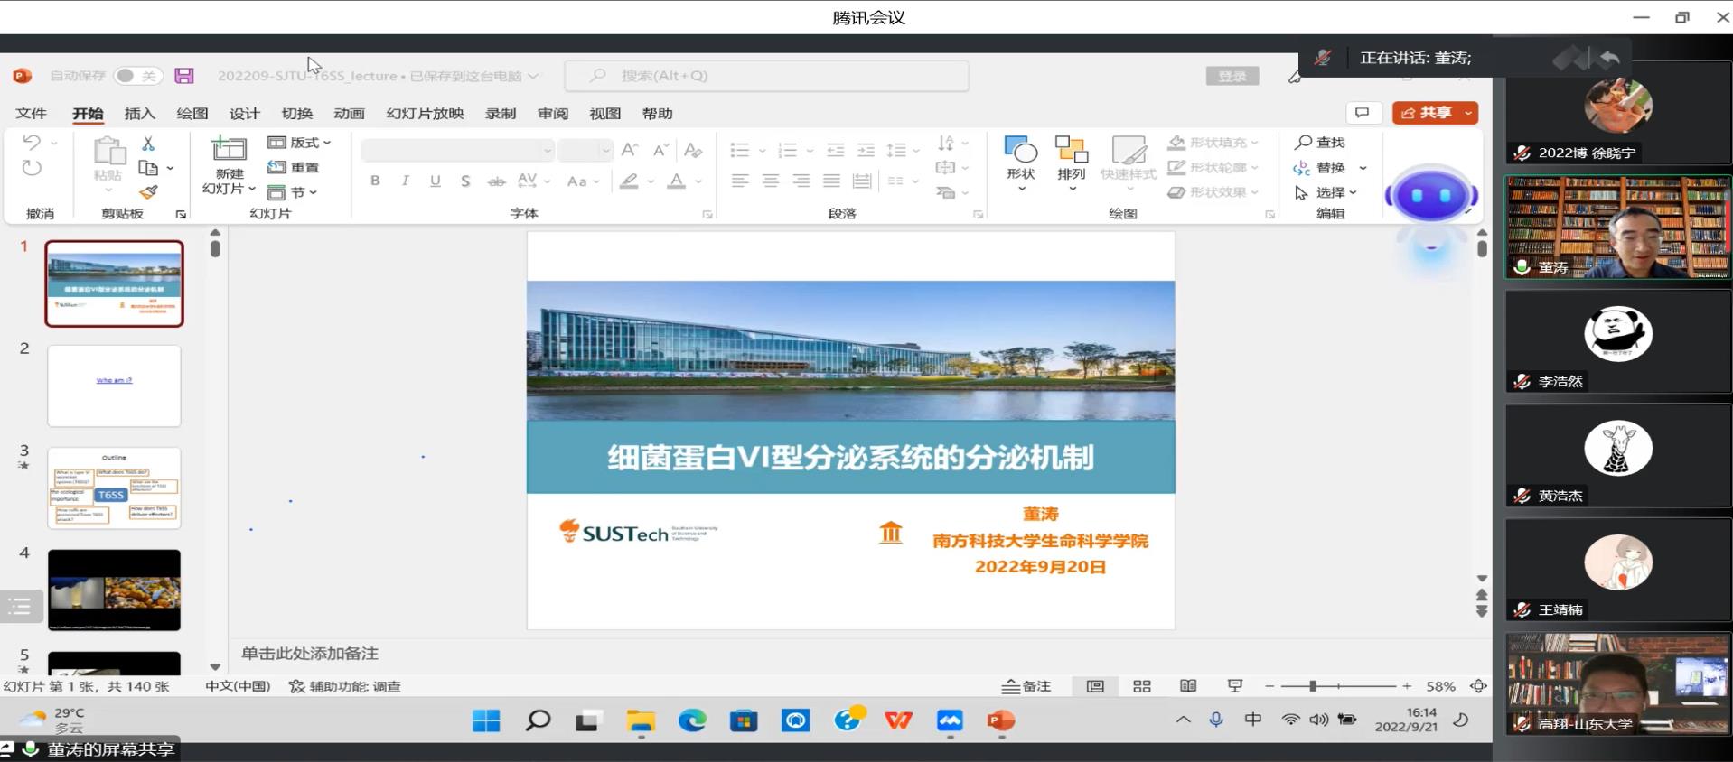Toggle the 自动保存 autosave switch

pyautogui.click(x=137, y=76)
